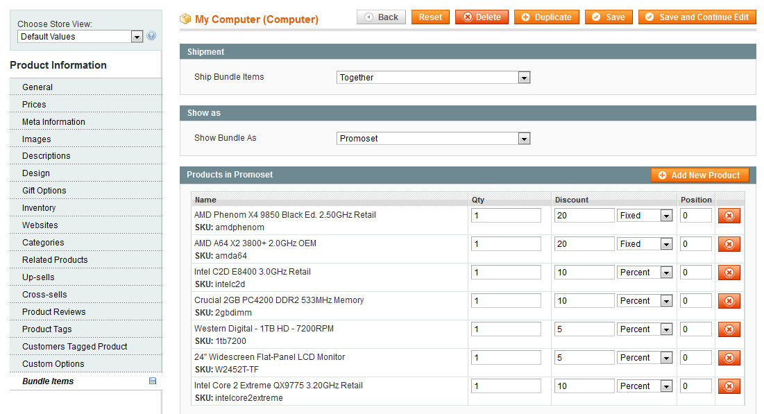Edit position field for Western Digital HD
This screenshot has width=764, height=414.
[695, 329]
